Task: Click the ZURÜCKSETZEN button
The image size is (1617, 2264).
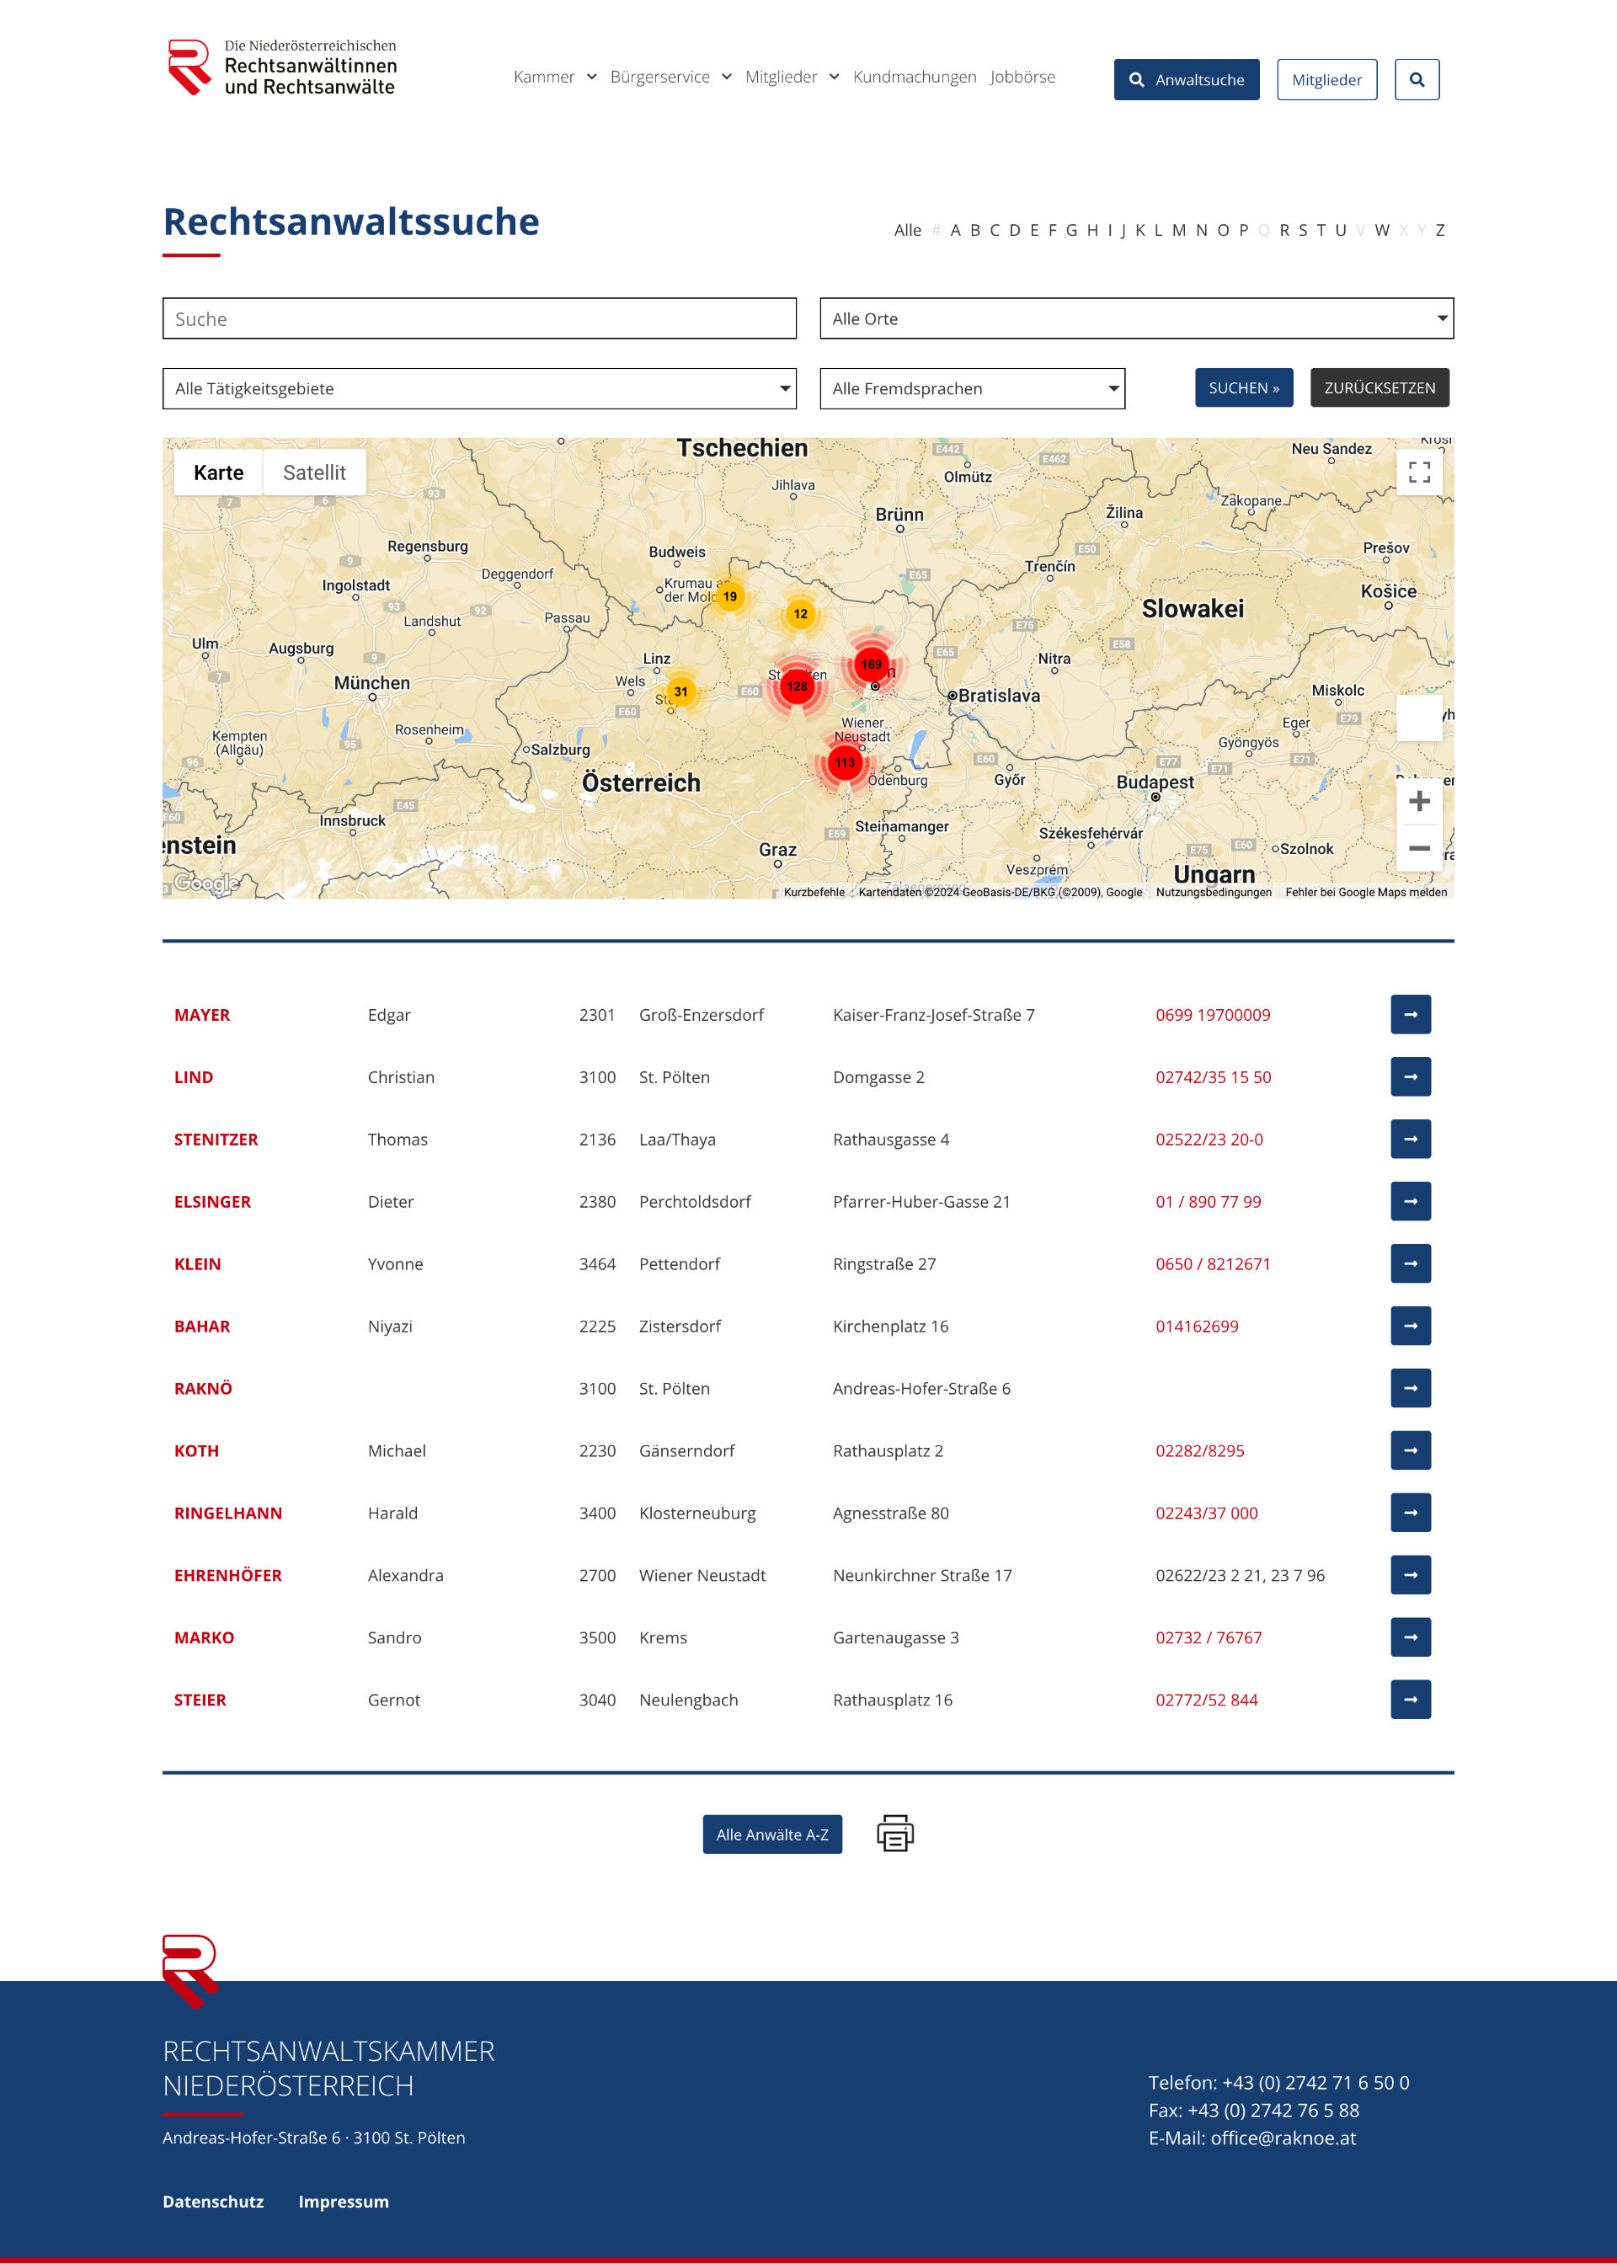Action: 1379,387
